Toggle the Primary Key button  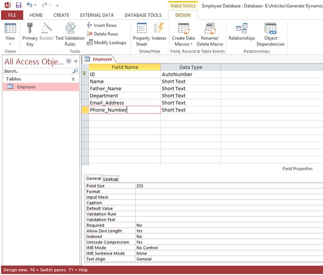(30, 35)
